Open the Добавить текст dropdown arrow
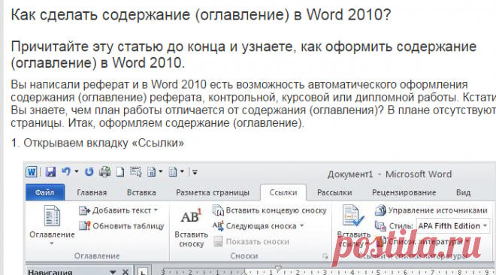 coord(156,210)
